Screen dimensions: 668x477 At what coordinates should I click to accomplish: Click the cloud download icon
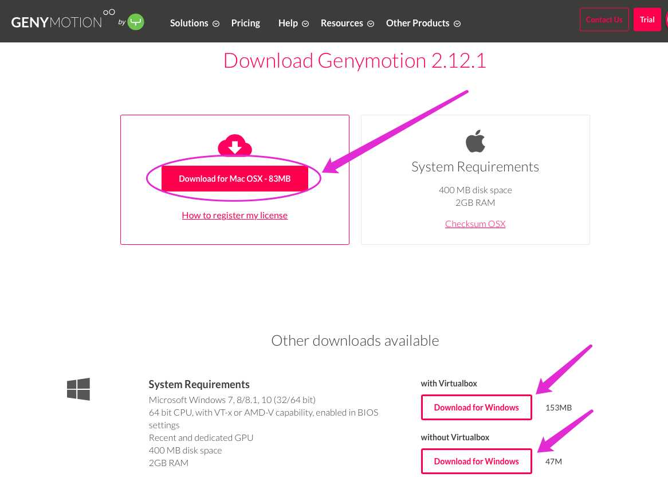[x=235, y=146]
